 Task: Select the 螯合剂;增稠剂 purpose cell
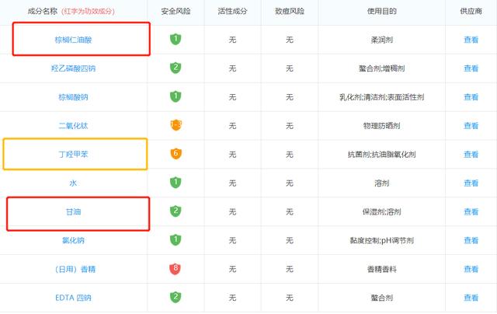point(381,68)
